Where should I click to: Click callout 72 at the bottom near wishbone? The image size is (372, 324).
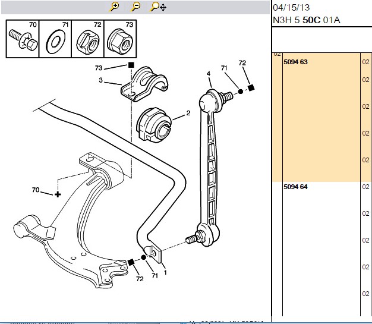(x=140, y=279)
